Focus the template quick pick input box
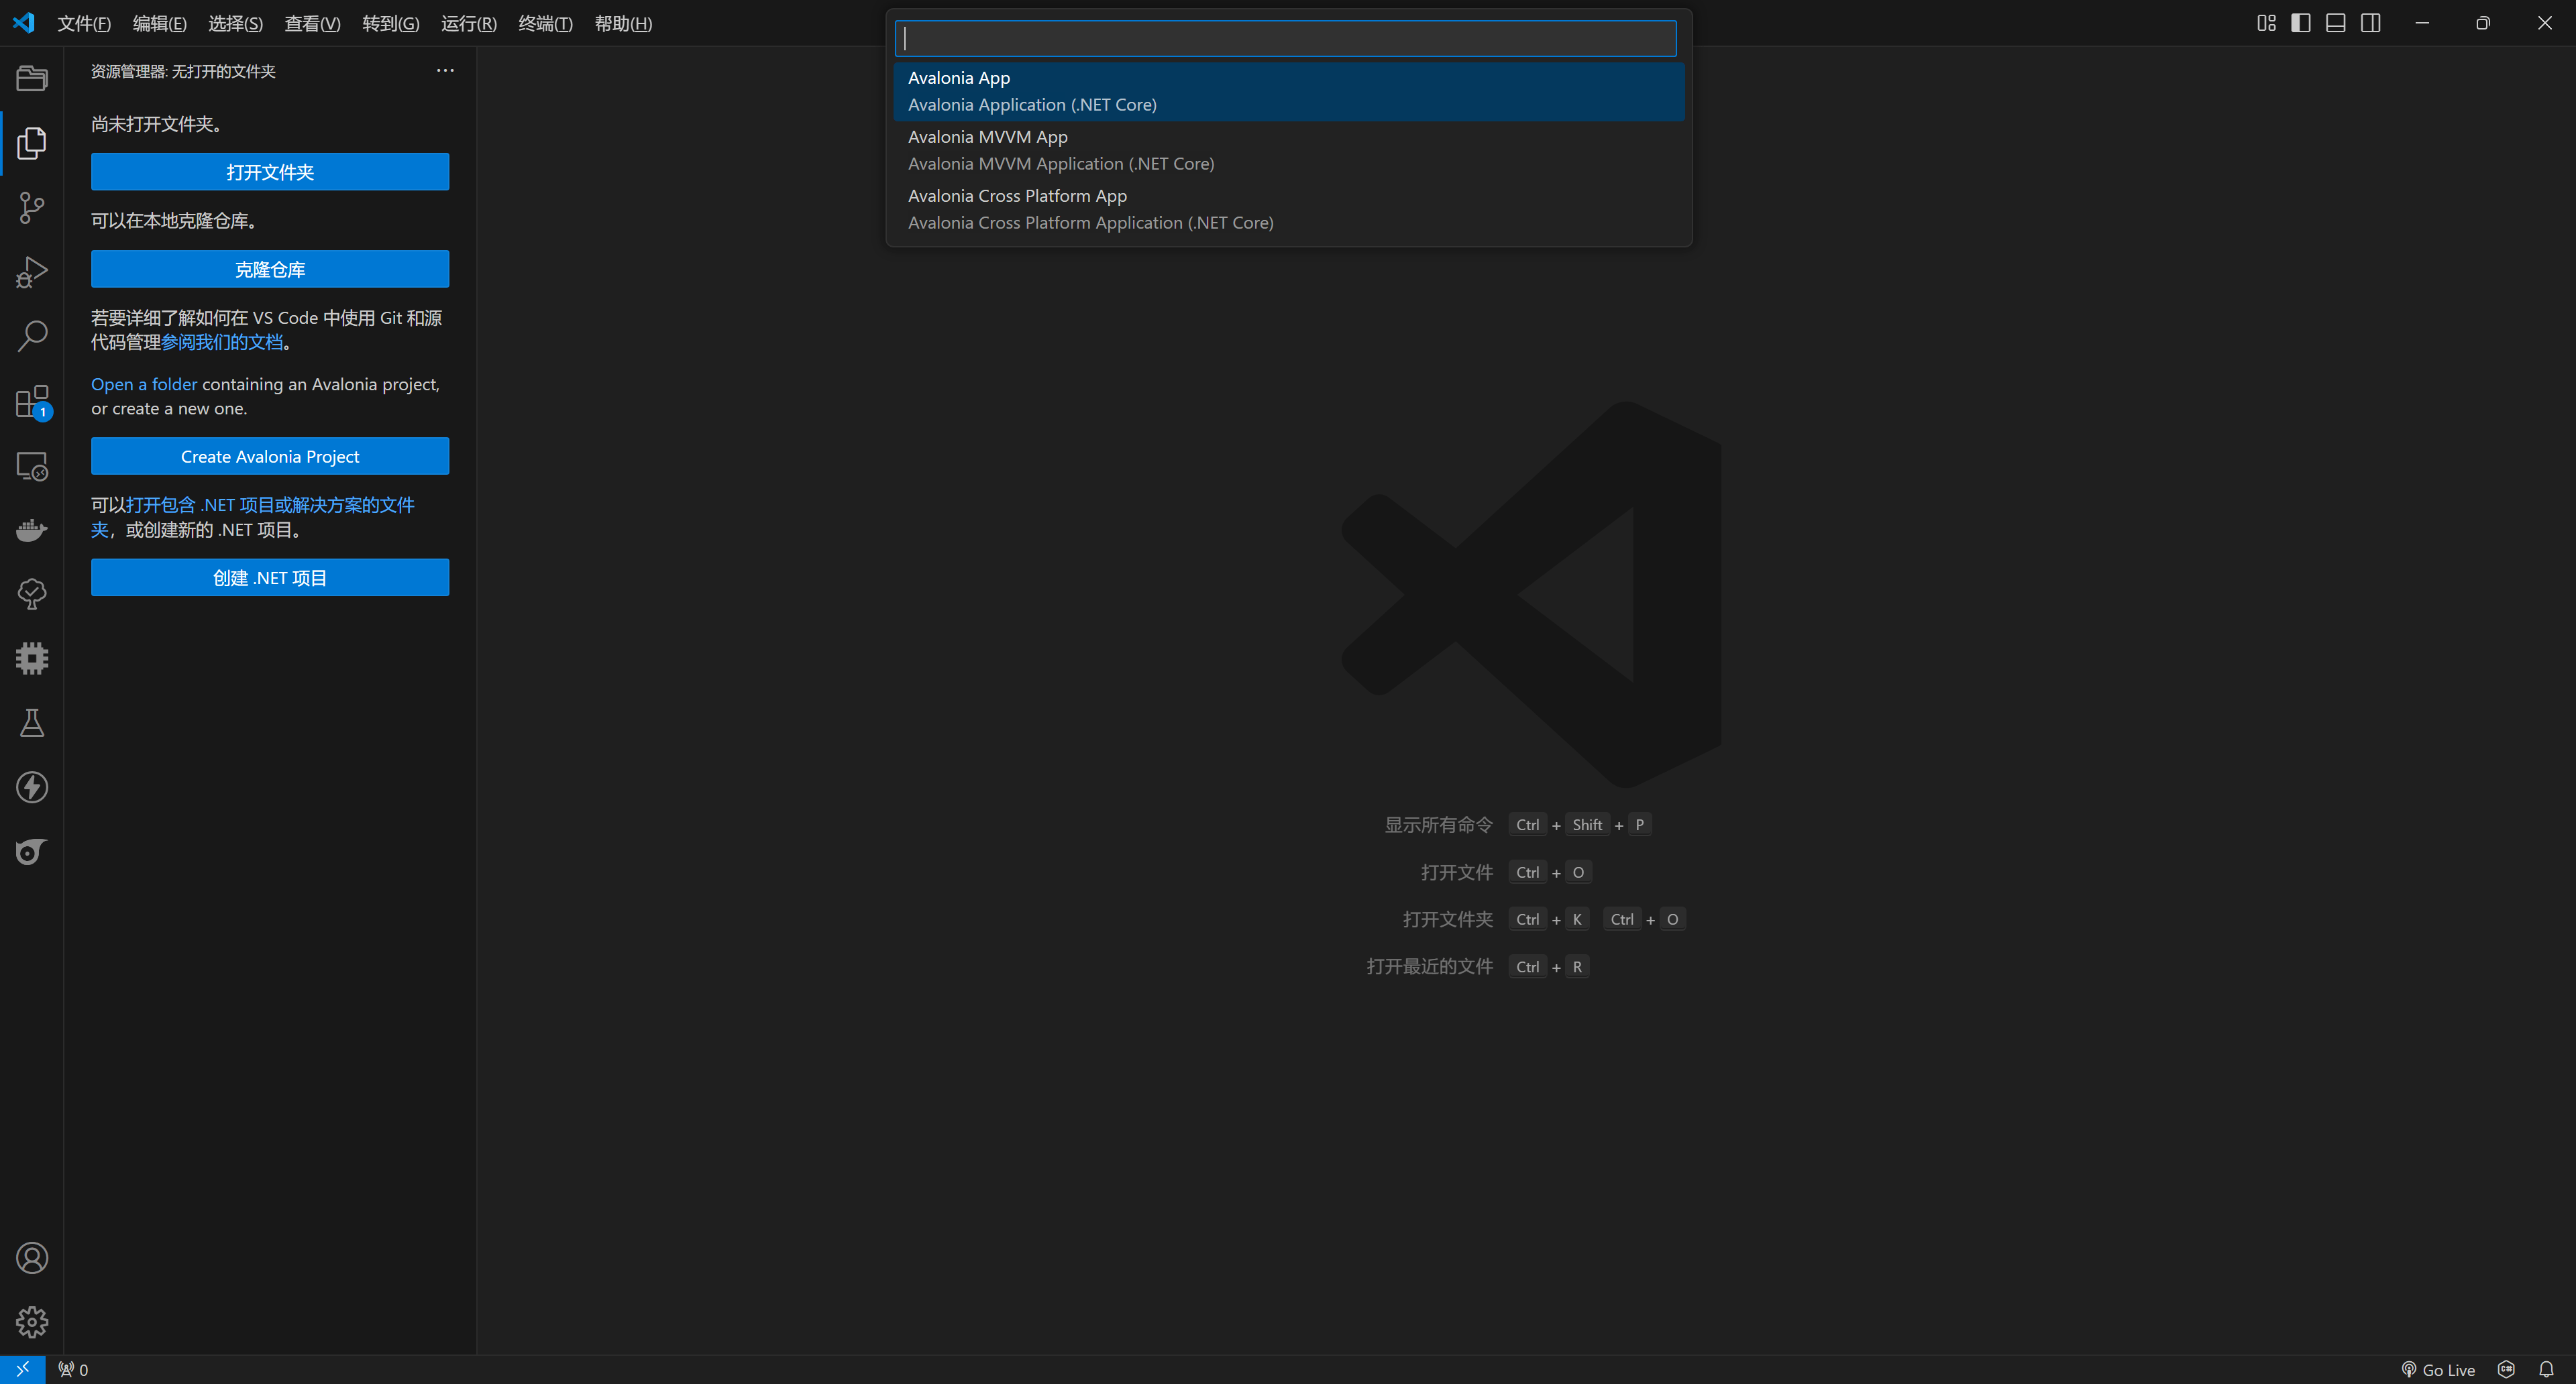Screen dimensions: 2576x1384 (x=1285, y=38)
